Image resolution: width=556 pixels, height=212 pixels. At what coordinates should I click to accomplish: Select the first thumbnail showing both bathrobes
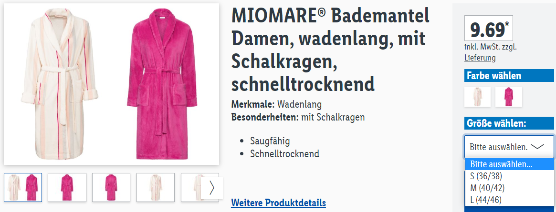(23, 187)
